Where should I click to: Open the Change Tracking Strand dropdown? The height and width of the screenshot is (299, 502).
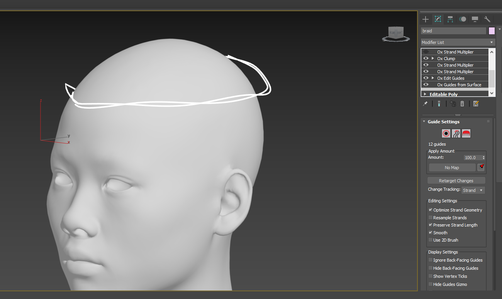(x=473, y=190)
